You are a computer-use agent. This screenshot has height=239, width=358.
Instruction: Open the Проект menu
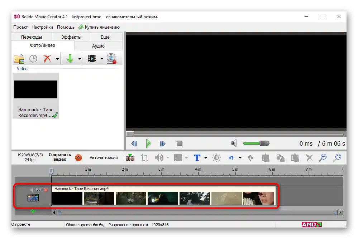(20, 27)
